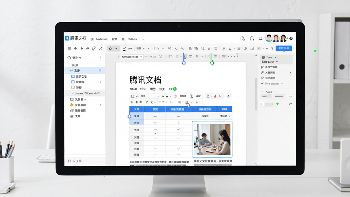The image size is (350, 197).
Task: Click the square icon beside the avatars
Action: pyautogui.click(x=260, y=38)
